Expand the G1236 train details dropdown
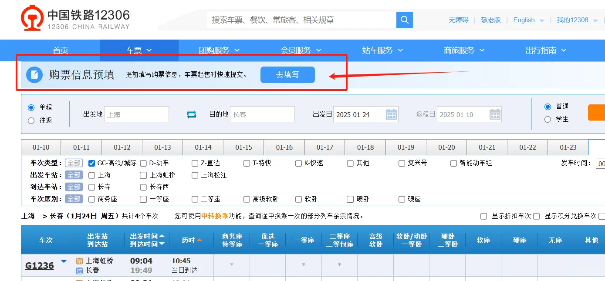This screenshot has height=281, width=605. 64,261
